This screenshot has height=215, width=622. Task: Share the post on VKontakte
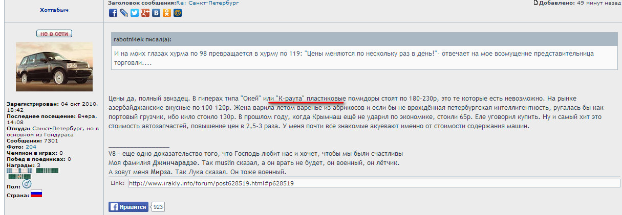click(156, 13)
